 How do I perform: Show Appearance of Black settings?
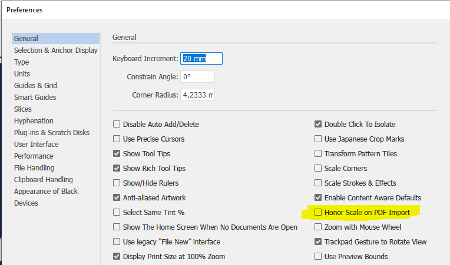tap(46, 192)
